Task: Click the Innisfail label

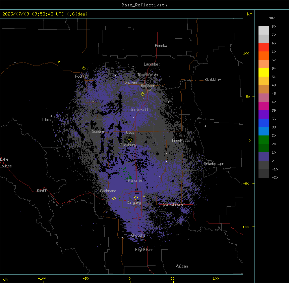Action: tap(139, 110)
